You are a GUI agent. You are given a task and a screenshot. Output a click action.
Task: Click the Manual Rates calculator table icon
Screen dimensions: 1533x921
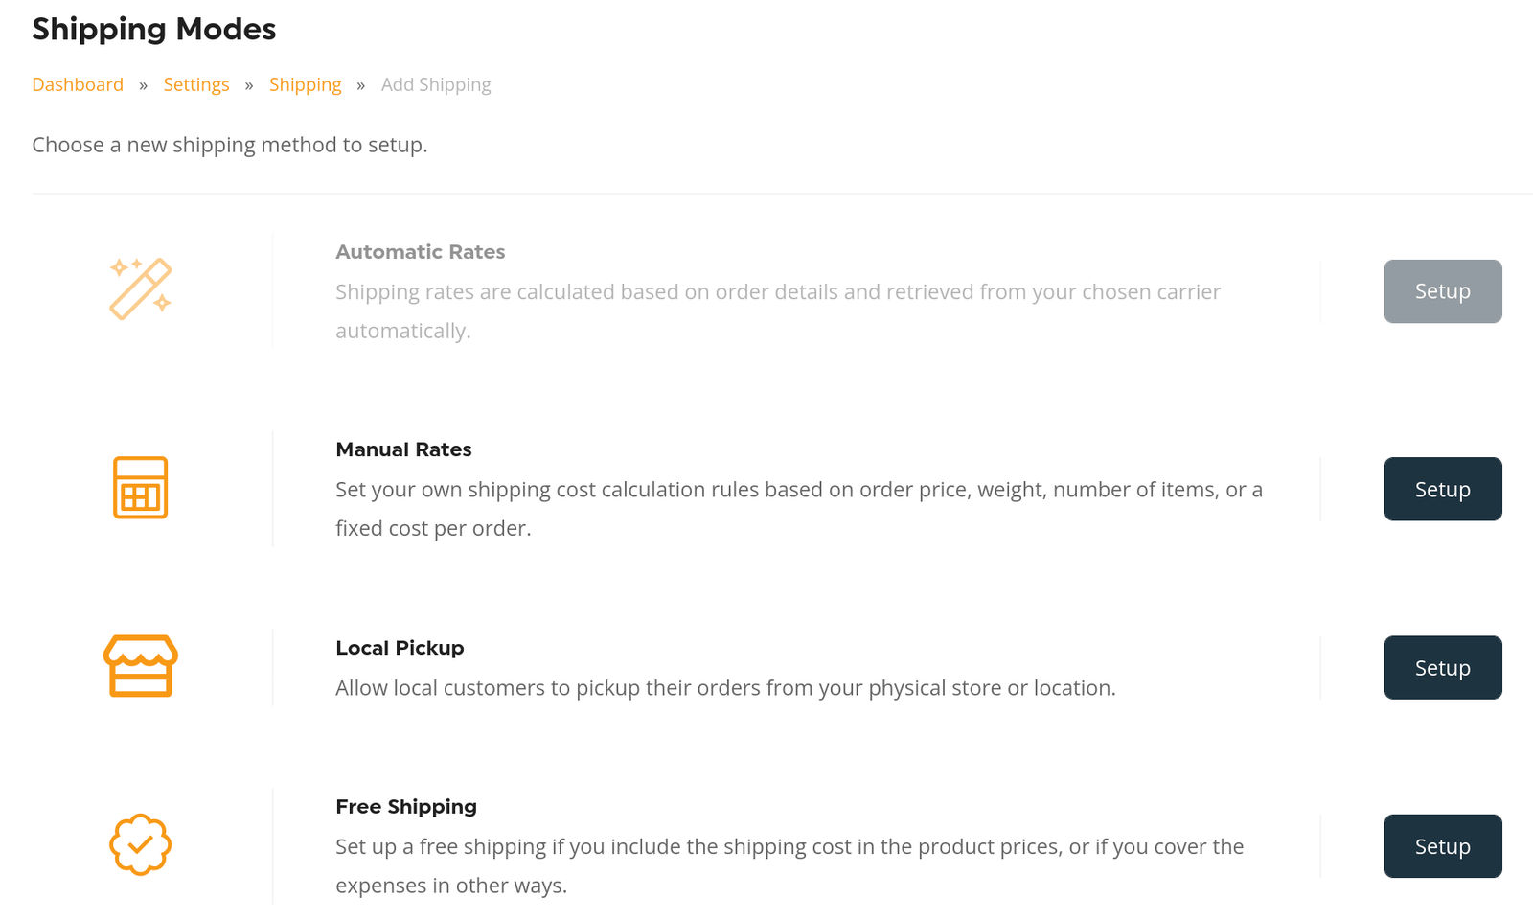140,488
